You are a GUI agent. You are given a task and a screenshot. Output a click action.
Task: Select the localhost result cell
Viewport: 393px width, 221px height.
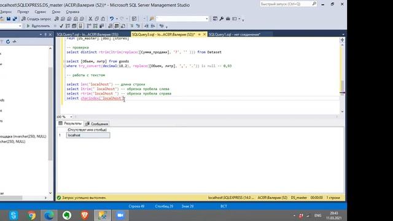(x=88, y=135)
